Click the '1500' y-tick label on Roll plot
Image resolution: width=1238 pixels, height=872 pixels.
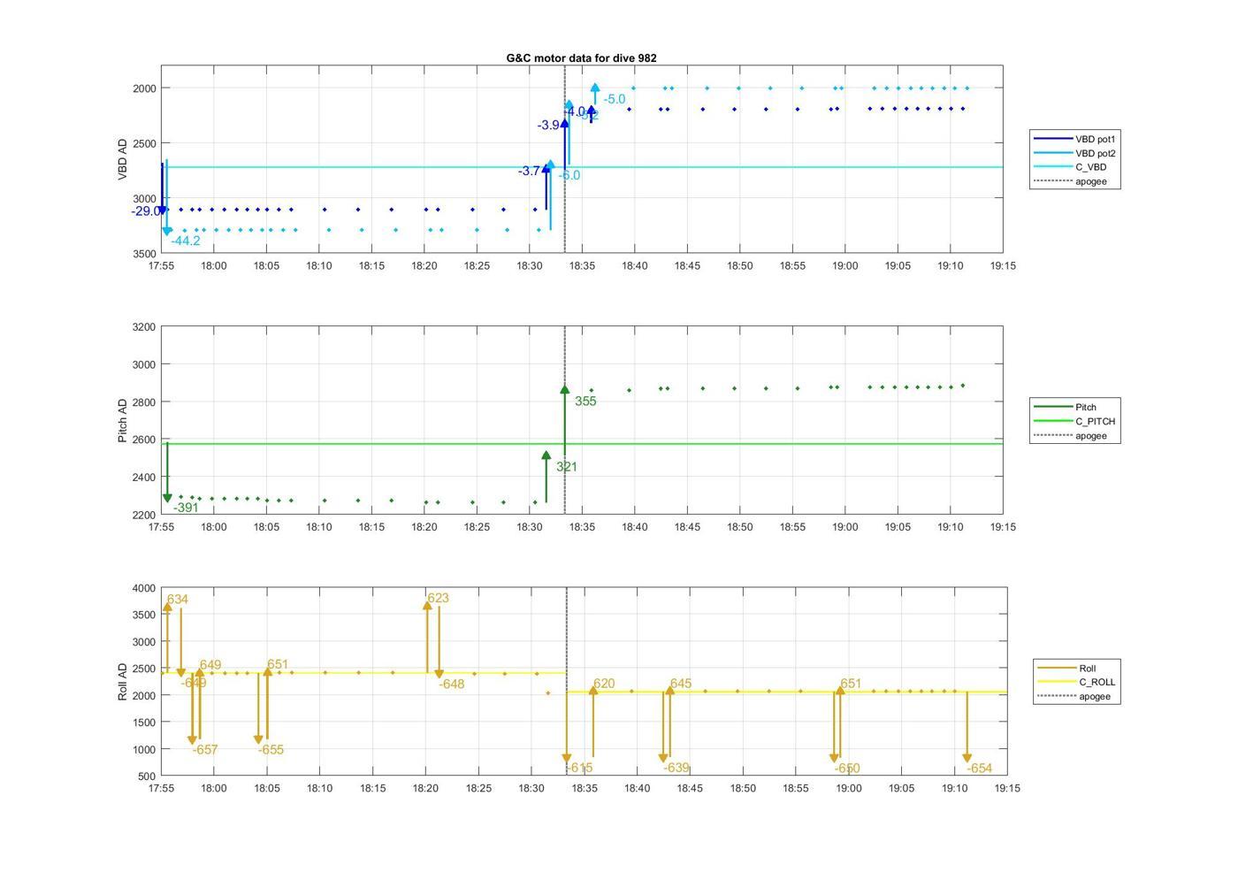(144, 723)
